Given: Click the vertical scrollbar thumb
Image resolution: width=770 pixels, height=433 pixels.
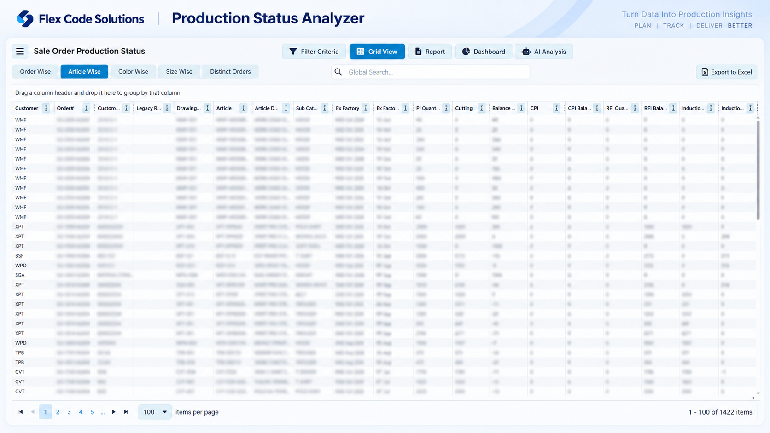Looking at the screenshot, I should point(758,170).
